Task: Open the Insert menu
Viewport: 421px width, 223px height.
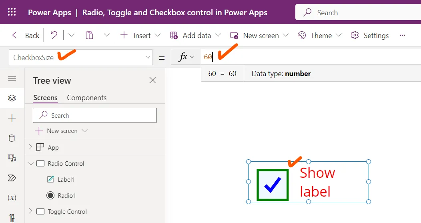Action: (135, 35)
